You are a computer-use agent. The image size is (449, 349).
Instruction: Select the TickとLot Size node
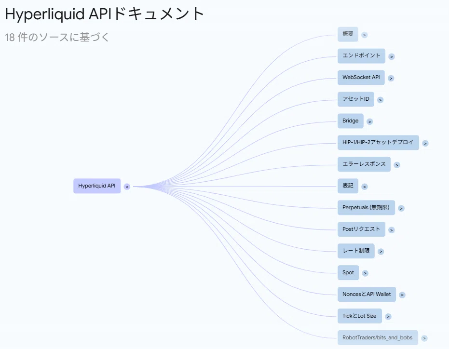tap(360, 316)
